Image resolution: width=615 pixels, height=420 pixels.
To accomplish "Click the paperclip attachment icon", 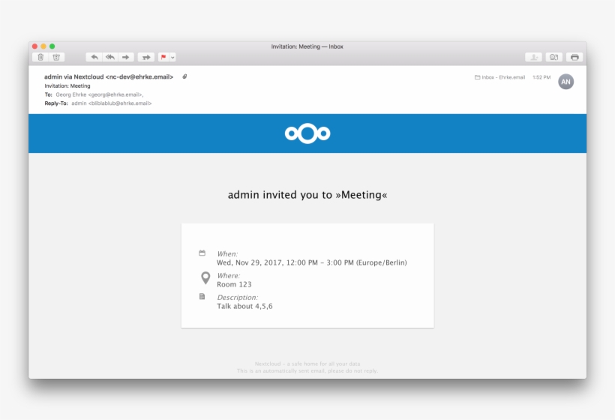I will (x=184, y=76).
